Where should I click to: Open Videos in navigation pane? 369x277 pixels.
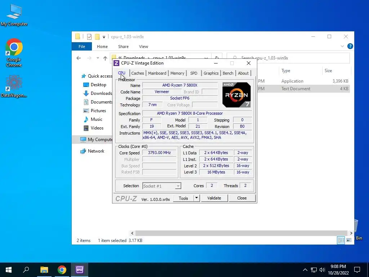(94, 128)
